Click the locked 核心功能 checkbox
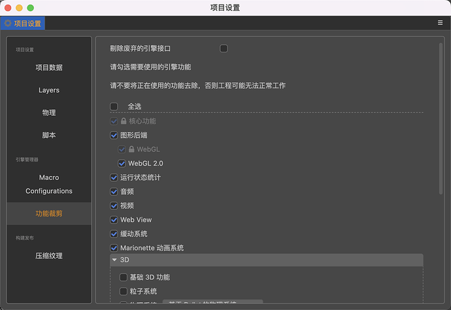This screenshot has height=310, width=451. 114,121
